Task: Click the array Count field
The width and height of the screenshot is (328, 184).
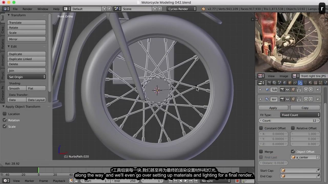Action: click(290, 120)
